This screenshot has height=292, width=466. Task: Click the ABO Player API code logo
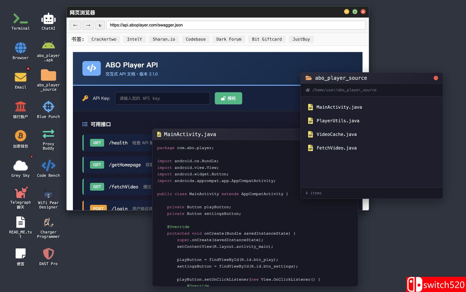point(92,68)
